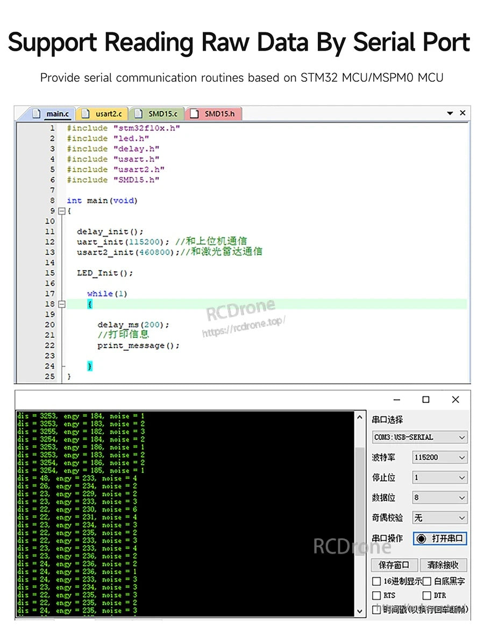Click the SMD15.h file icon
The width and height of the screenshot is (484, 631).
tap(194, 114)
